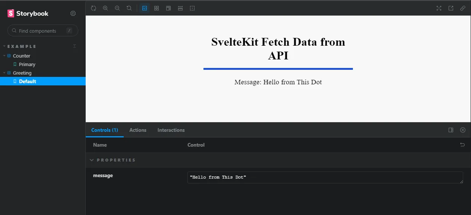
Task: Click the remount component icon
Action: click(x=94, y=8)
